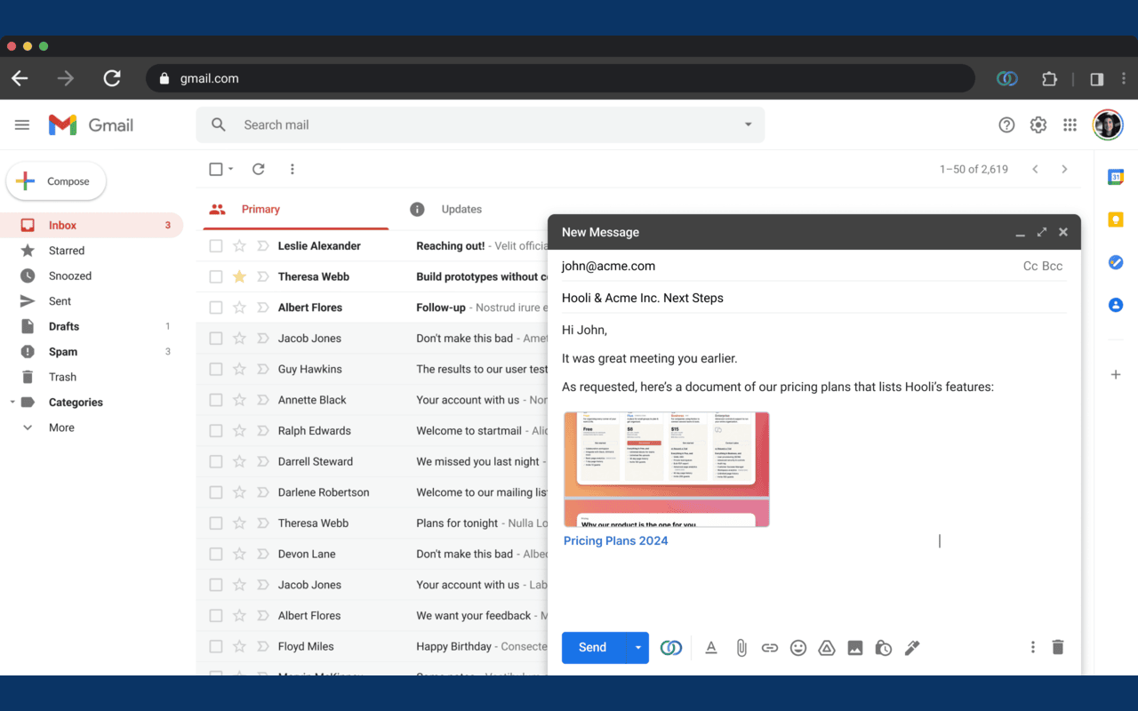Open the emoji picker in compose toolbar
Image resolution: width=1138 pixels, height=711 pixels.
point(798,648)
